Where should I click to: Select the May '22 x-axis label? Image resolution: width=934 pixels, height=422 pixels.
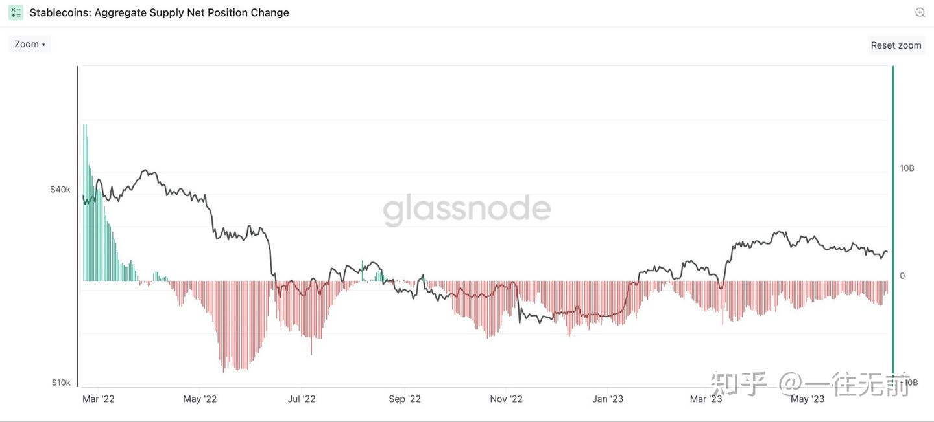click(x=200, y=399)
